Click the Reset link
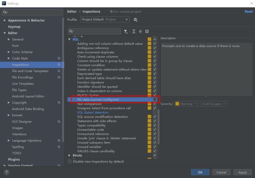This screenshot has width=255, height=178. click(248, 12)
